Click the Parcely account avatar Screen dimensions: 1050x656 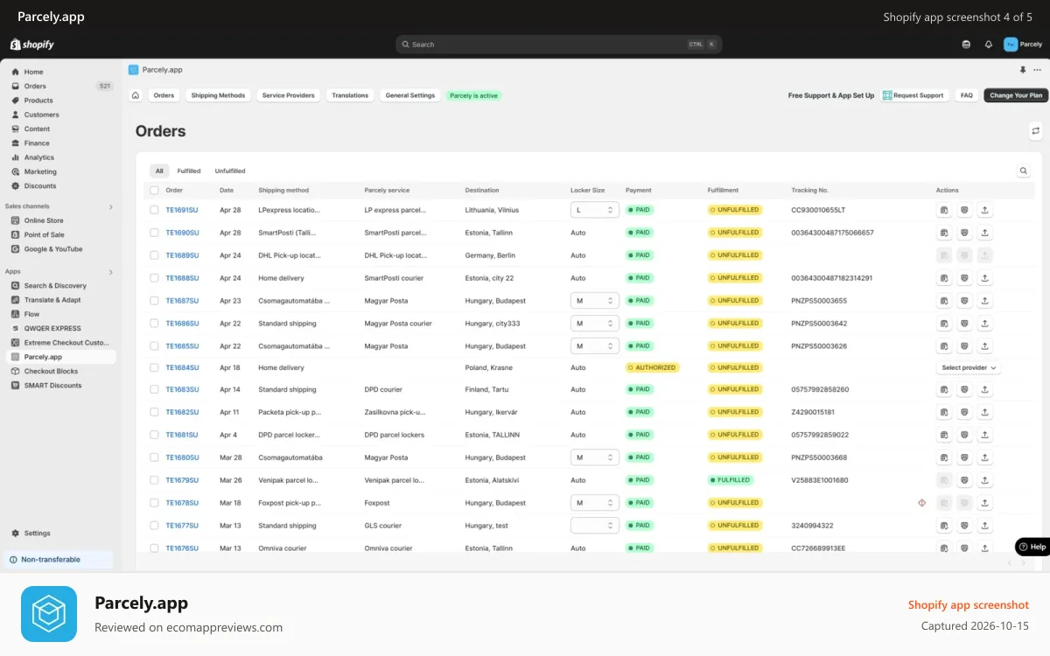[1011, 45]
